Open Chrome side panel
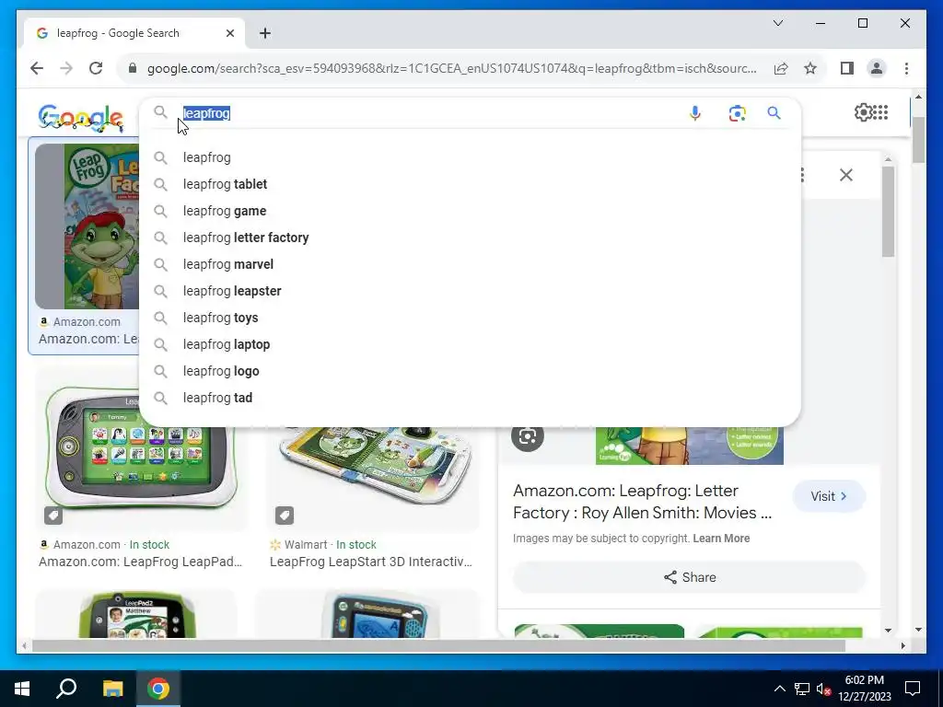 [x=847, y=68]
